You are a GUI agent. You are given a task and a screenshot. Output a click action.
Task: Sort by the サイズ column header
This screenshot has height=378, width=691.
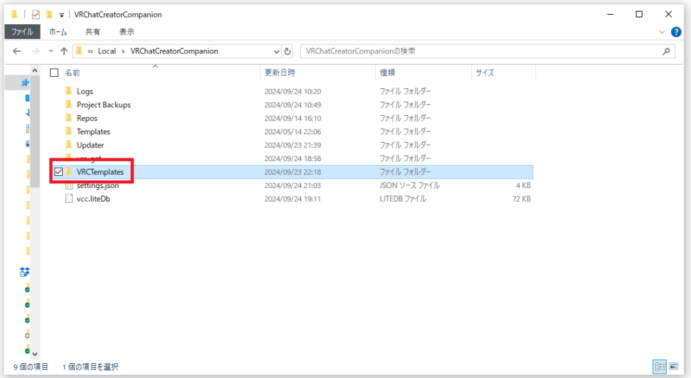pyautogui.click(x=485, y=73)
